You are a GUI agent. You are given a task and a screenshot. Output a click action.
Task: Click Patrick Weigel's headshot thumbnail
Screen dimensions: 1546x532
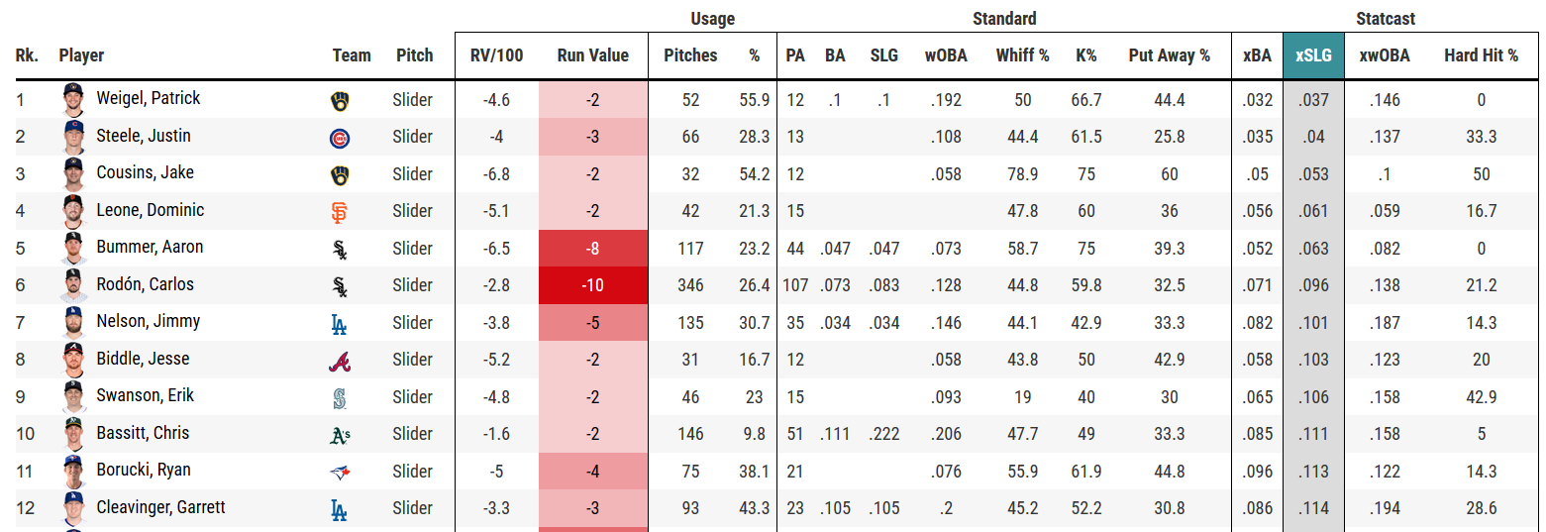point(72,99)
